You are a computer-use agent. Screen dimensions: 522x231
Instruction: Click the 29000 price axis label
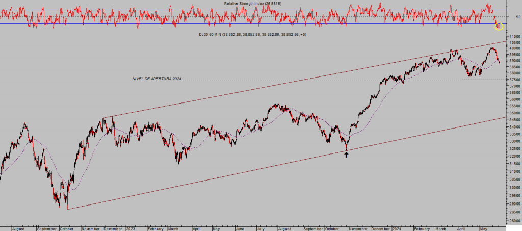(x=515, y=204)
